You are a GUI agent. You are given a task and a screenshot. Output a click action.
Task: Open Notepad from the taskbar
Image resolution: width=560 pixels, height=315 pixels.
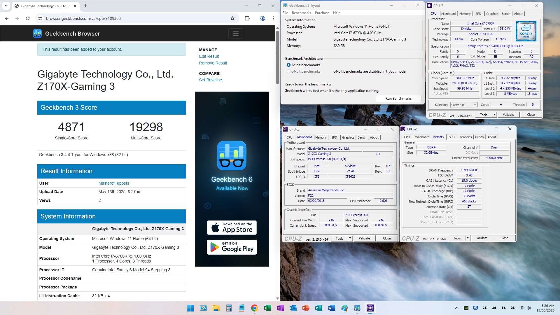(242, 308)
